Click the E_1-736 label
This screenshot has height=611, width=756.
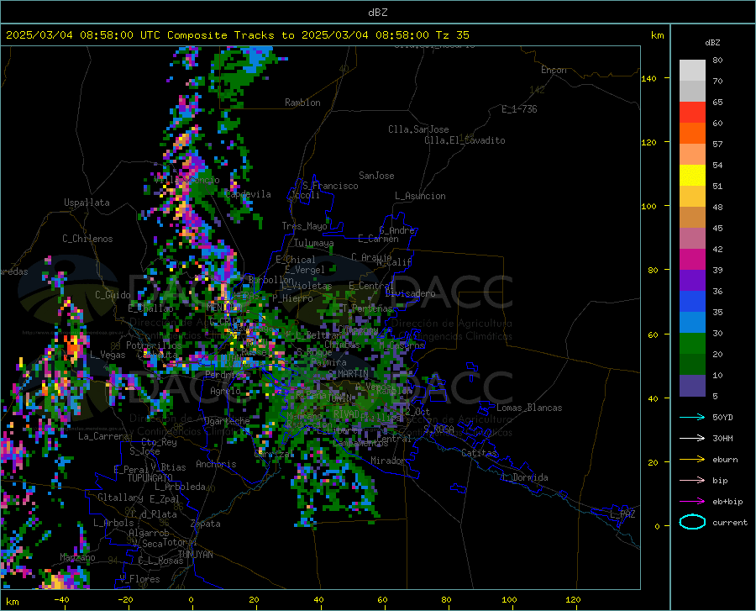point(519,109)
